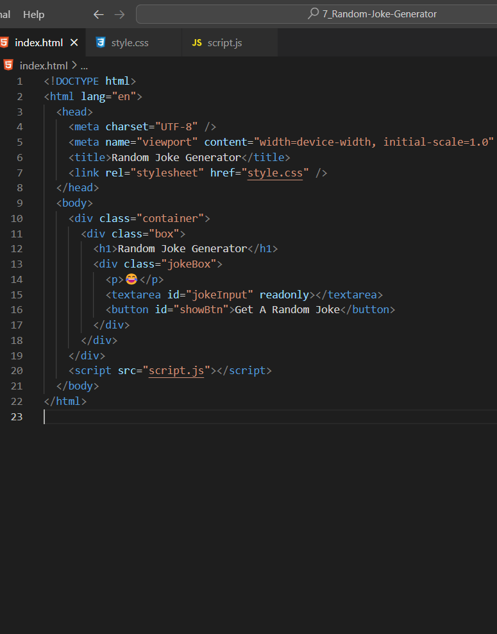497x634 pixels.
Task: Expand the breadcrumb ellipsis
Action: coord(84,66)
